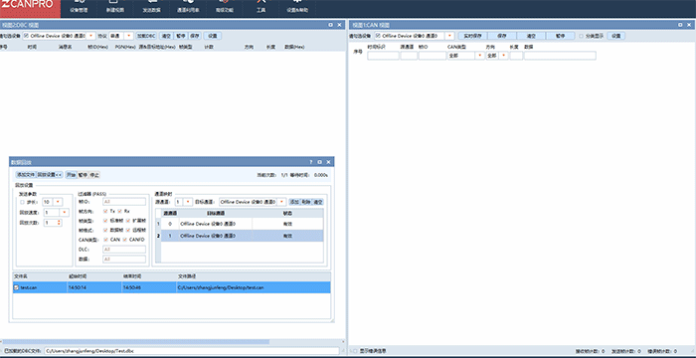Toggle the test.can file checkbox
The width and height of the screenshot is (696, 358).
17,287
